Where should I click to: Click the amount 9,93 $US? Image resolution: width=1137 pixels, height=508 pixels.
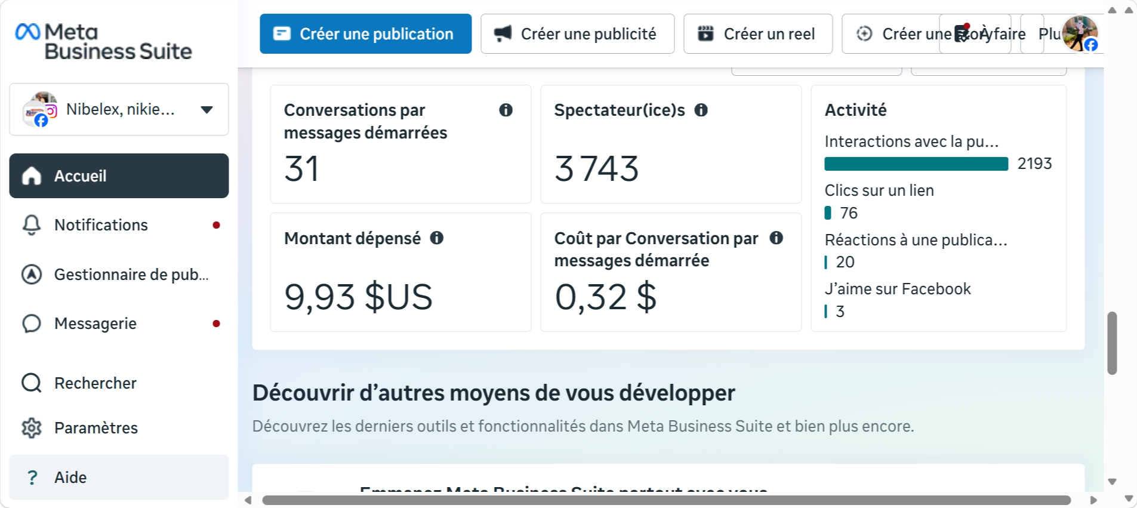click(358, 297)
